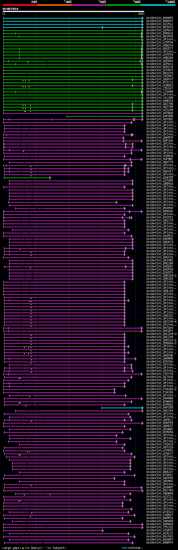
Task: Open hit UniRef100_Q2PQJ0
Action: 160,30
